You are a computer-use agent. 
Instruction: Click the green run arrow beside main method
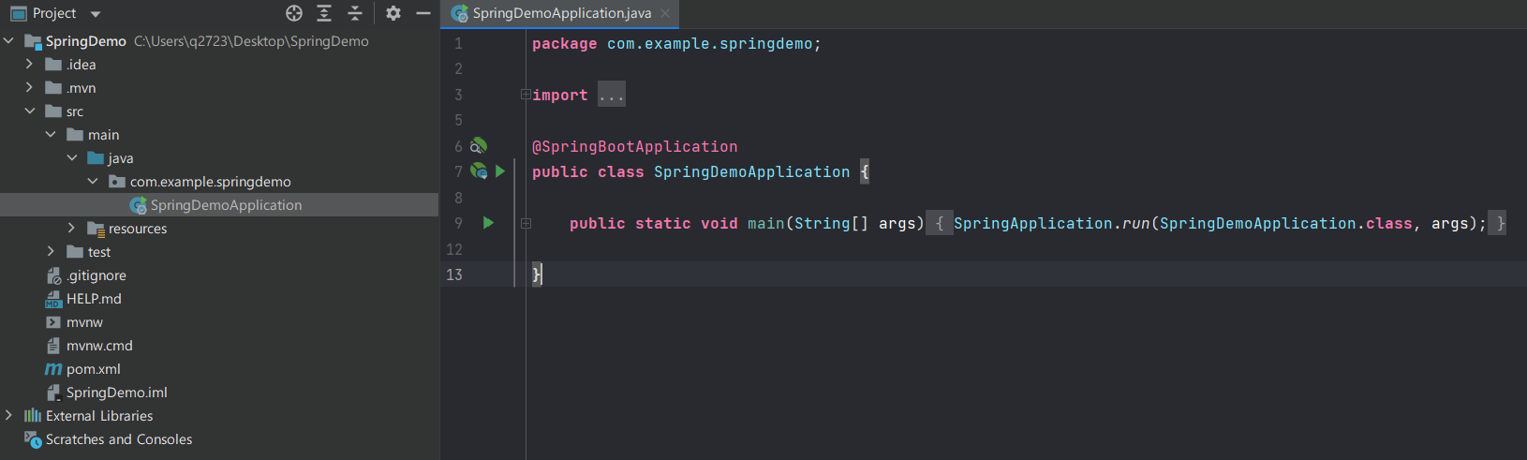(x=488, y=223)
